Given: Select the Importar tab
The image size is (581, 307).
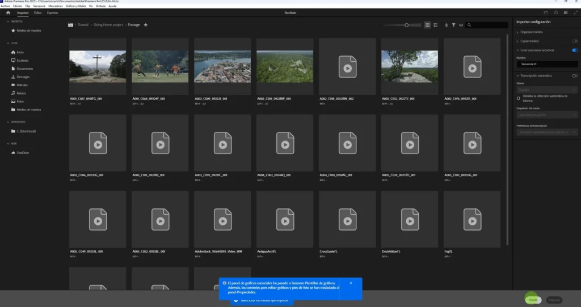Looking at the screenshot, I should pyautogui.click(x=23, y=12).
